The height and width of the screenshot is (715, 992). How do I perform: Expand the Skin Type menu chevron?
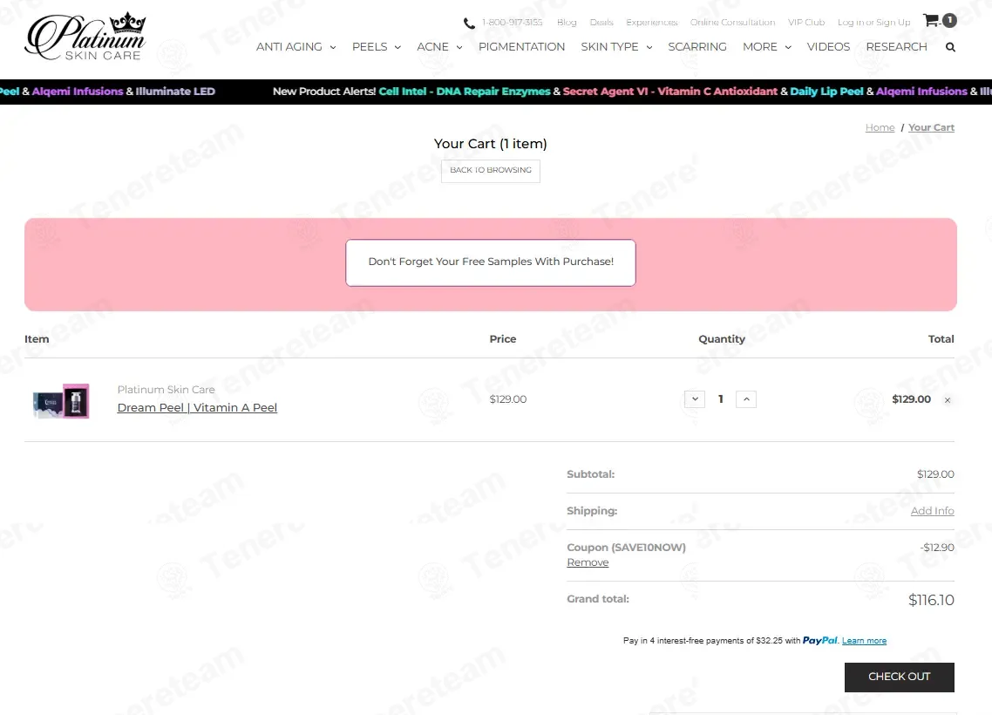[x=649, y=47]
